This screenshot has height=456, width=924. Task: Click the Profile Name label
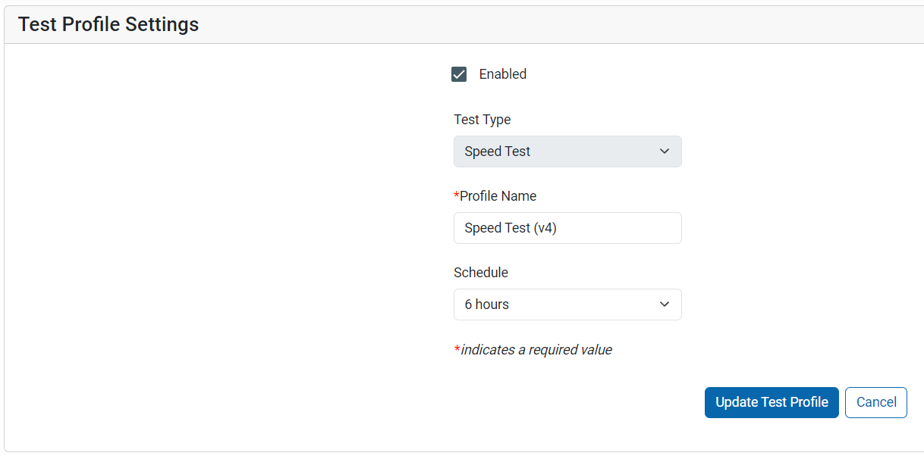click(x=495, y=196)
